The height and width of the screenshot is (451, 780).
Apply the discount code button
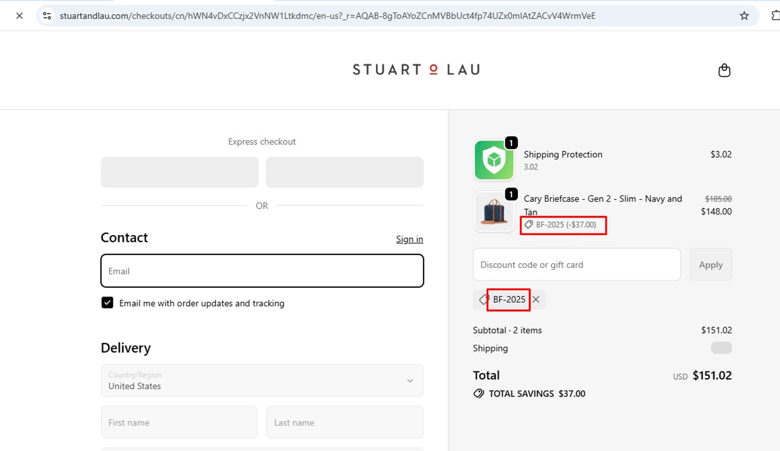(x=711, y=265)
